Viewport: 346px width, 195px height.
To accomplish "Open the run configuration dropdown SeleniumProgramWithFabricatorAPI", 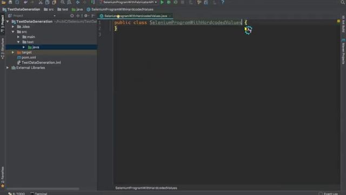I will click(x=128, y=2).
